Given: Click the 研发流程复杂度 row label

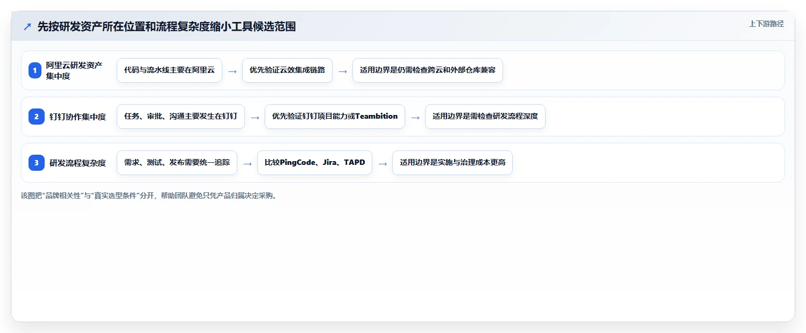Looking at the screenshot, I should click(77, 163).
